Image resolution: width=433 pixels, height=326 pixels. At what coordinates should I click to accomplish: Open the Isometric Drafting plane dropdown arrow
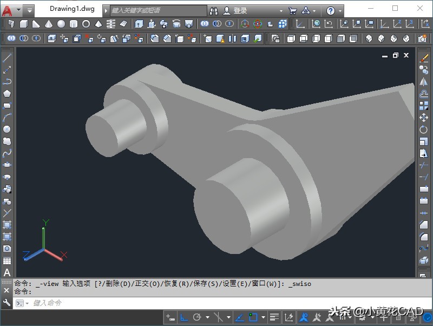click(x=228, y=317)
